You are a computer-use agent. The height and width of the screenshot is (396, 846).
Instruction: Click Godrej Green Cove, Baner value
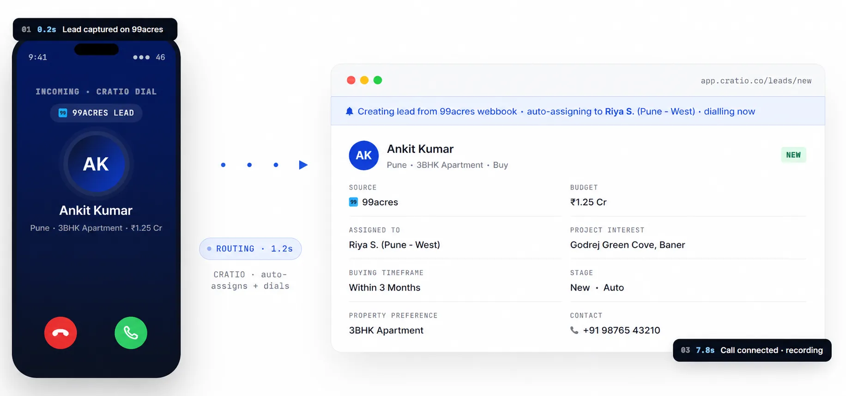[x=628, y=245]
